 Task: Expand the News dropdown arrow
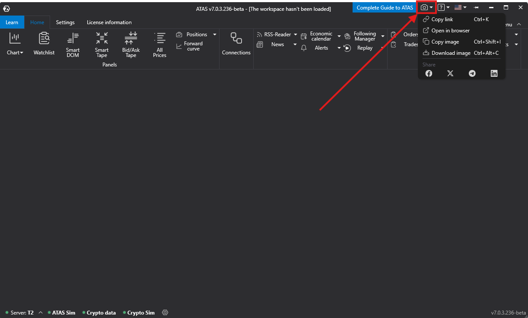296,44
